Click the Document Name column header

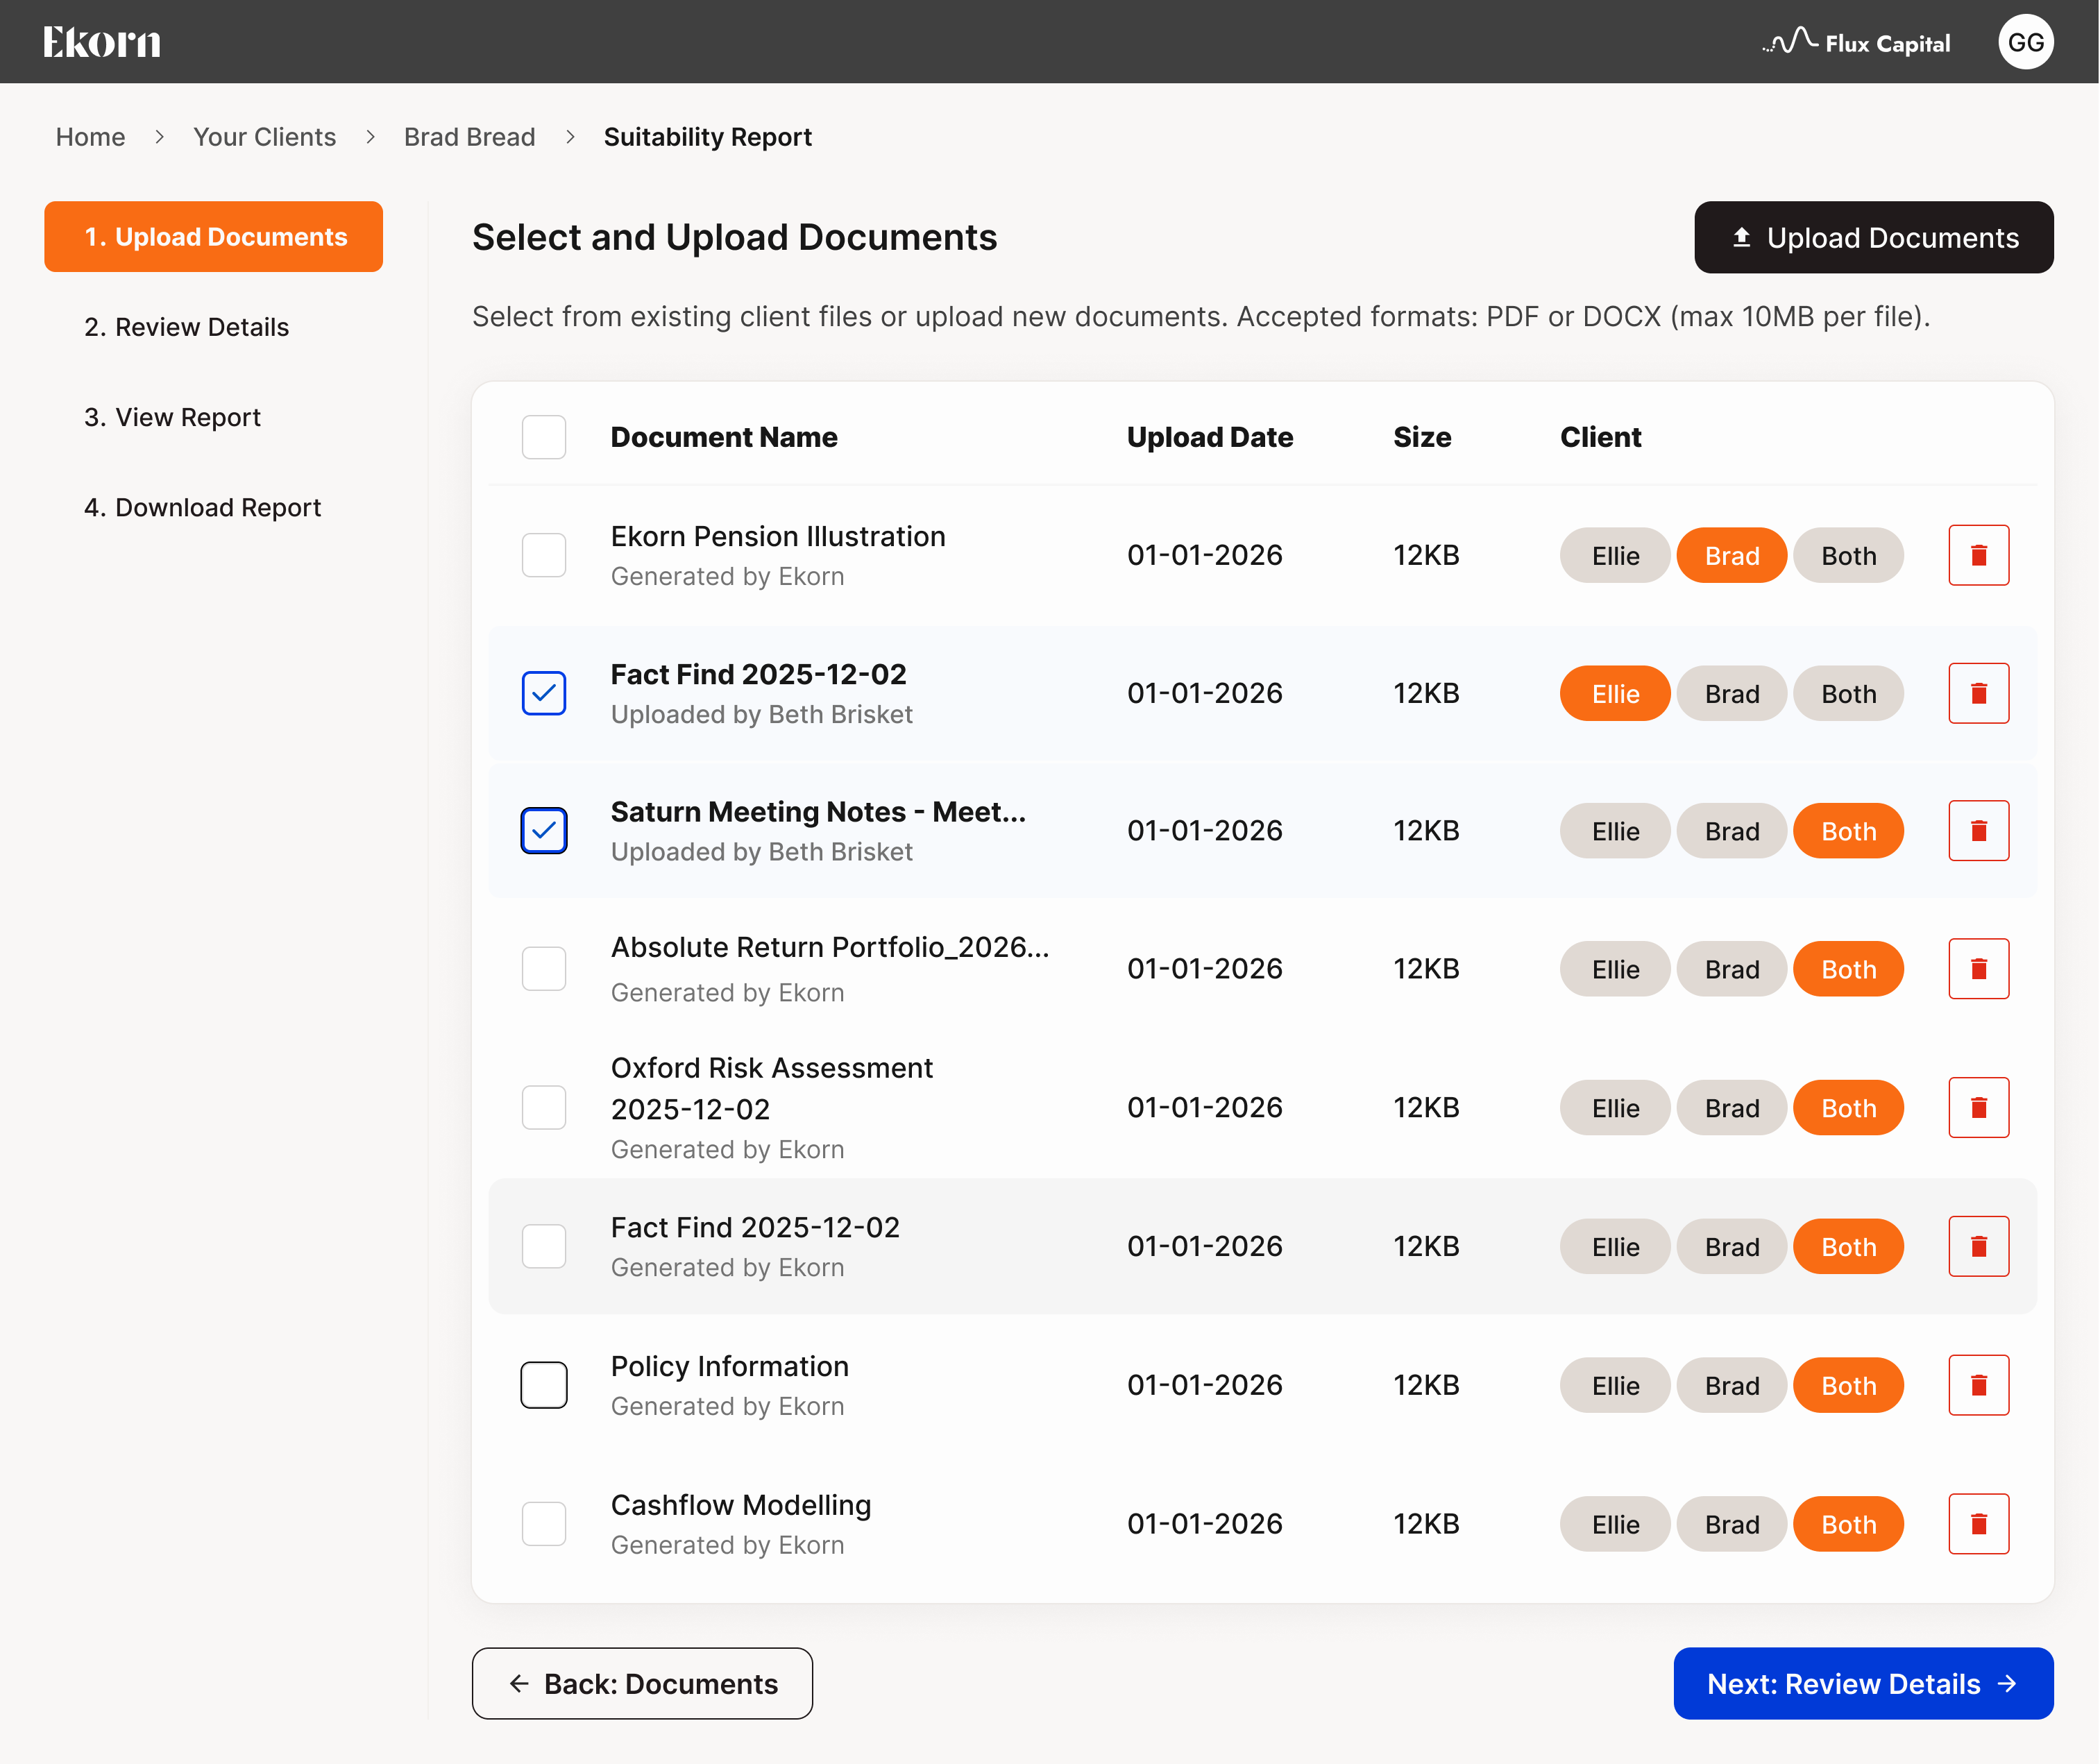(724, 437)
